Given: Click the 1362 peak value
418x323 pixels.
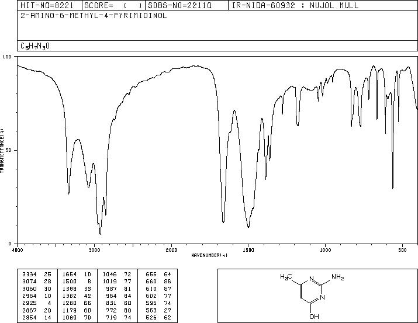Looking at the screenshot, I should [70, 296].
